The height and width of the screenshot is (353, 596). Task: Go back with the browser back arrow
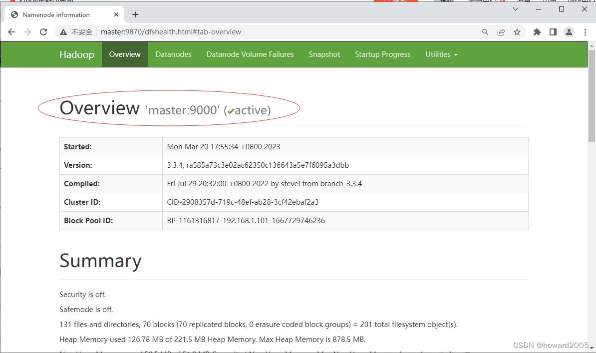click(11, 32)
